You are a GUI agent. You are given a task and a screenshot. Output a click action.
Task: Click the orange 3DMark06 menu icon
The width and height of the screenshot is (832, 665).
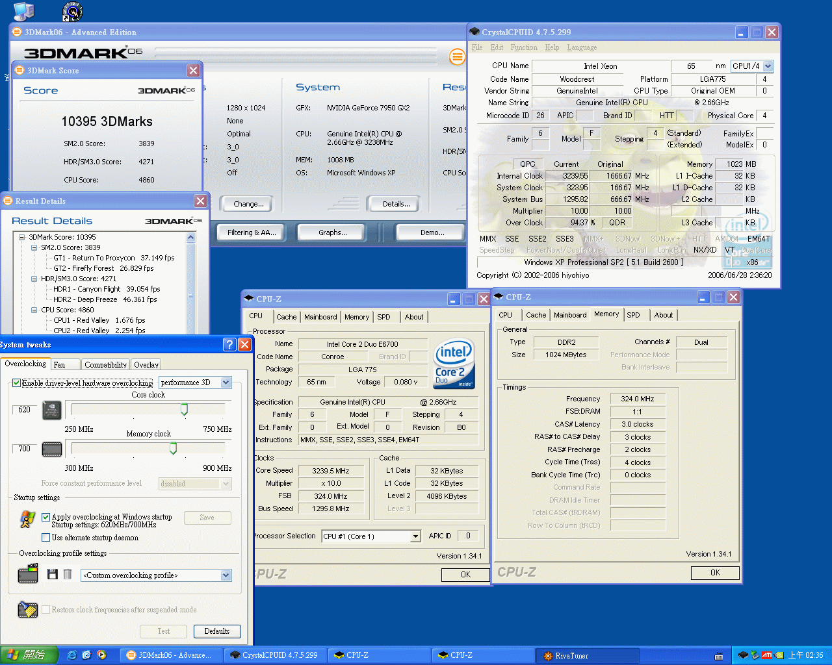click(457, 57)
